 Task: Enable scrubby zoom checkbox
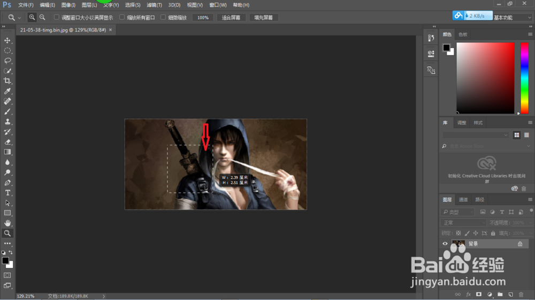coord(163,17)
